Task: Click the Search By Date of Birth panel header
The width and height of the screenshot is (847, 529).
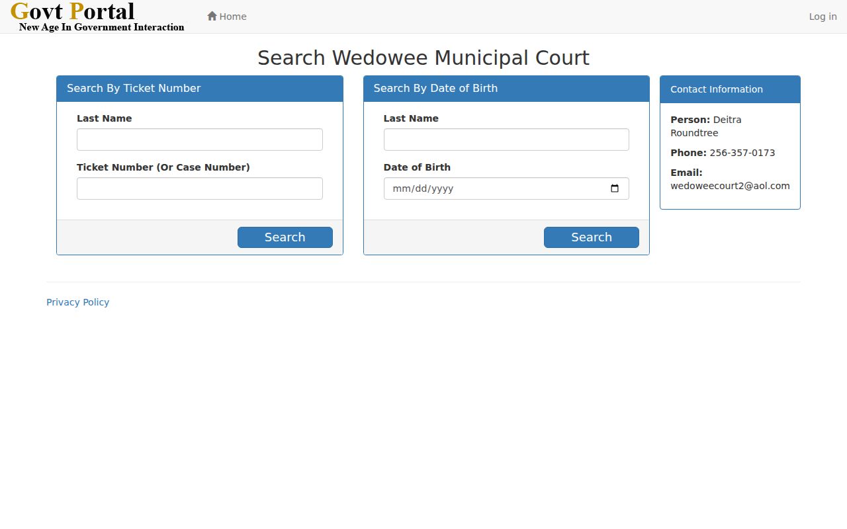Action: coord(506,89)
